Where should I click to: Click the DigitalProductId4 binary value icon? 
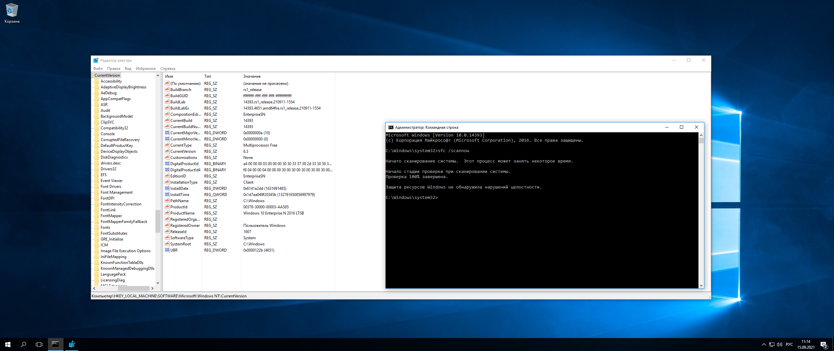(167, 170)
